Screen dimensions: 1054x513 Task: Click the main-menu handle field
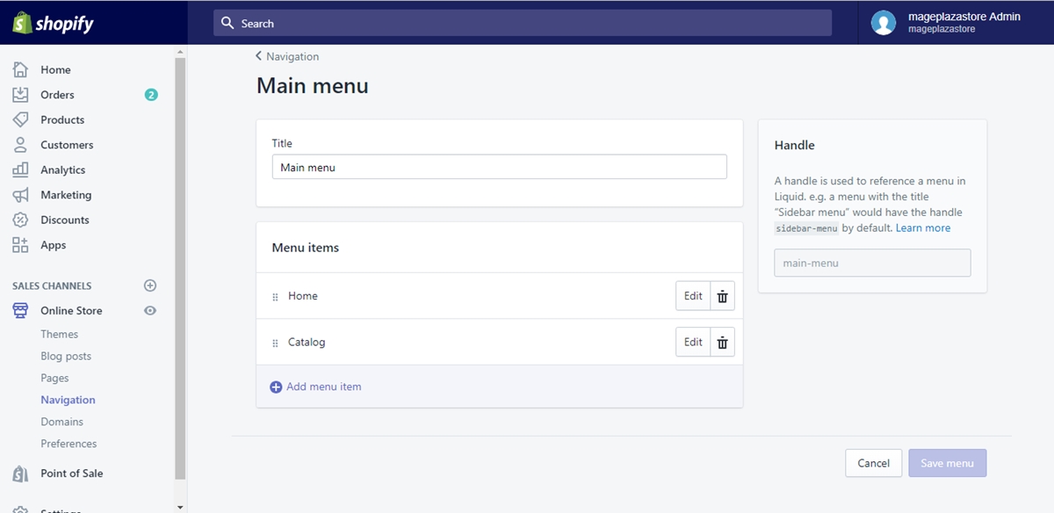tap(872, 263)
